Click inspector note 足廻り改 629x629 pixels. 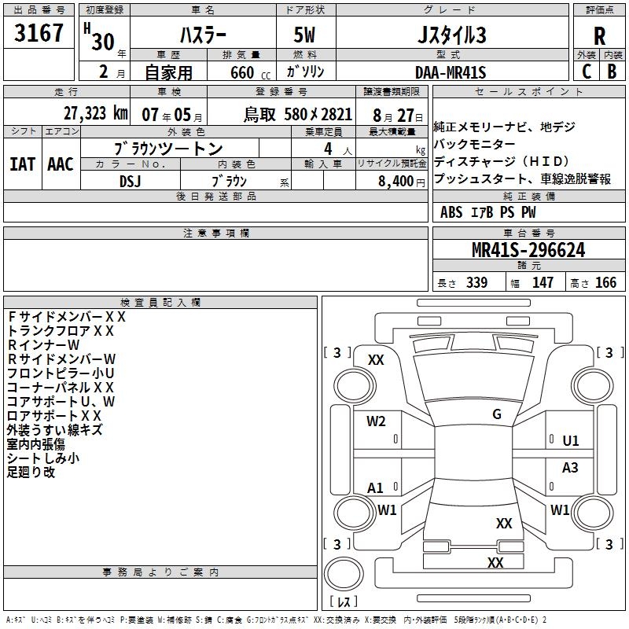click(31, 473)
